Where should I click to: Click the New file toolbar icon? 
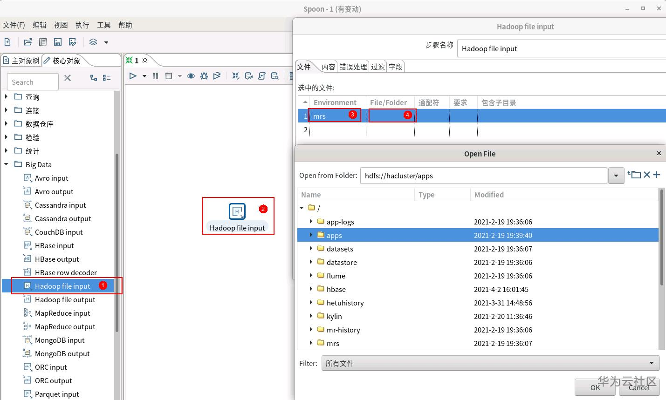(x=7, y=42)
